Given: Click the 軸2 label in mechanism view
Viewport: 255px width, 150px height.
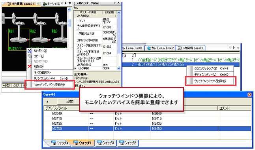Looking at the screenshot, I should point(33,31).
